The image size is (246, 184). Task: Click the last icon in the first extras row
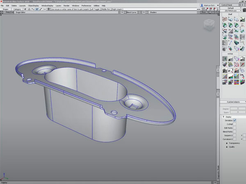coord(242,59)
